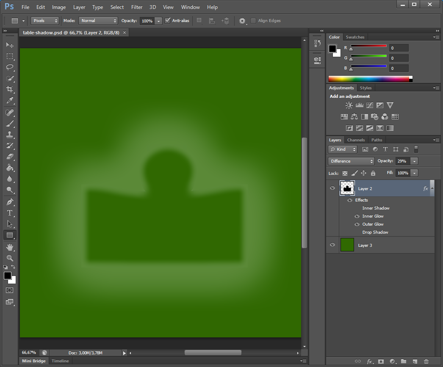Toggle the Anti-alias checkbox
Viewport: 443px width, 367px height.
(168, 20)
